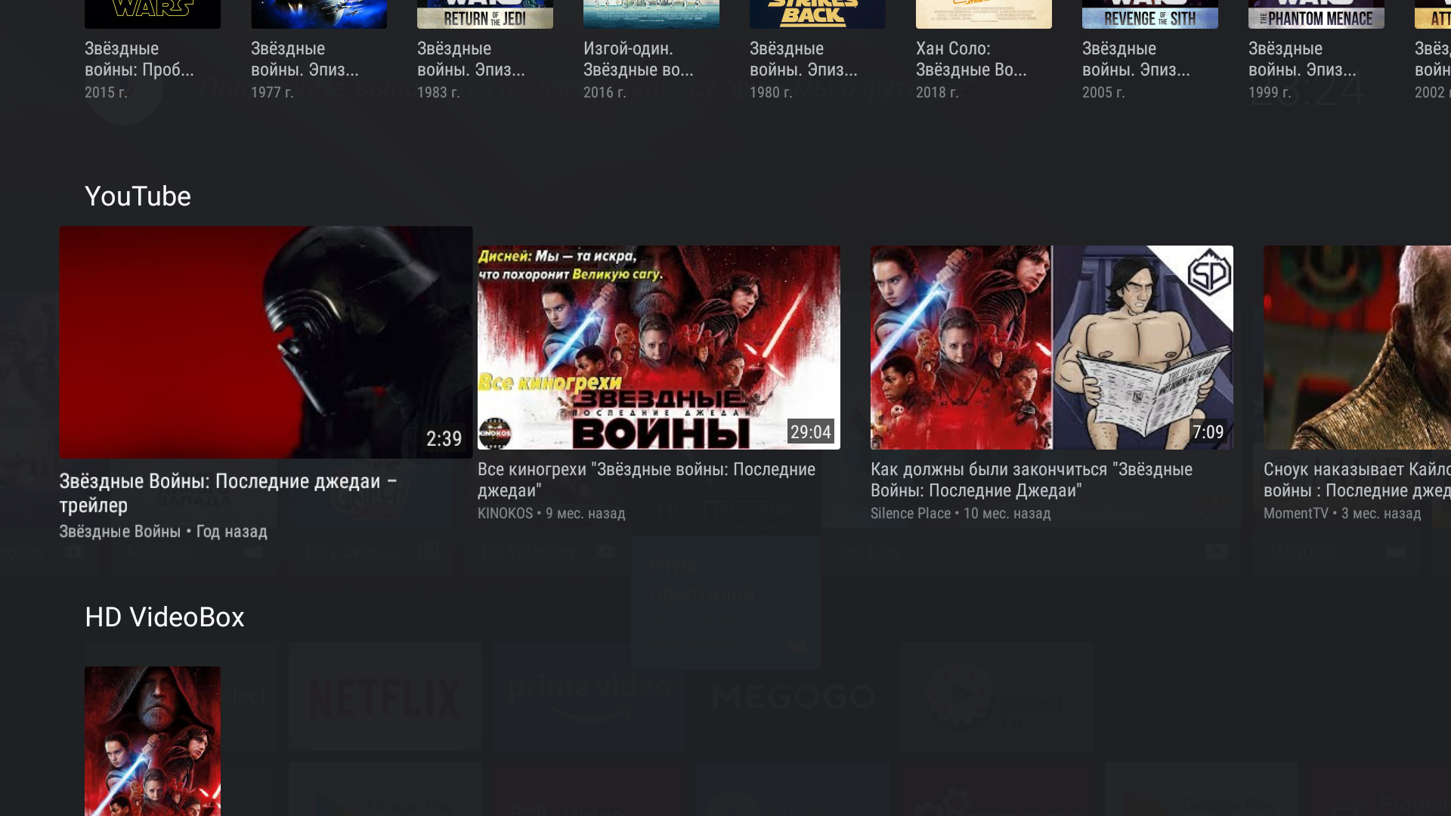Select The Phantom Menace poster
The image size is (1451, 816).
click(1316, 14)
